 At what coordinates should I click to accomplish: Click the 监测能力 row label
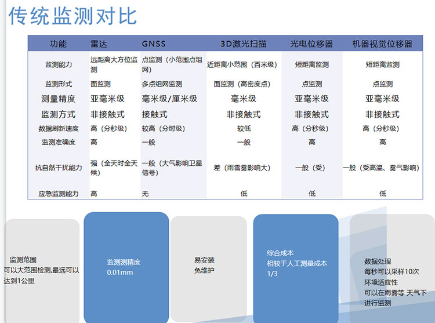tap(58, 65)
